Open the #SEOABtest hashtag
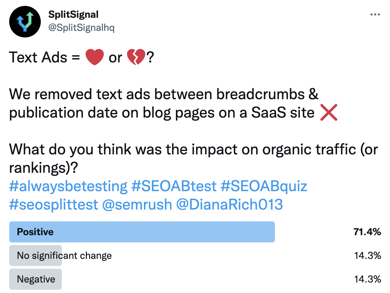 point(174,186)
